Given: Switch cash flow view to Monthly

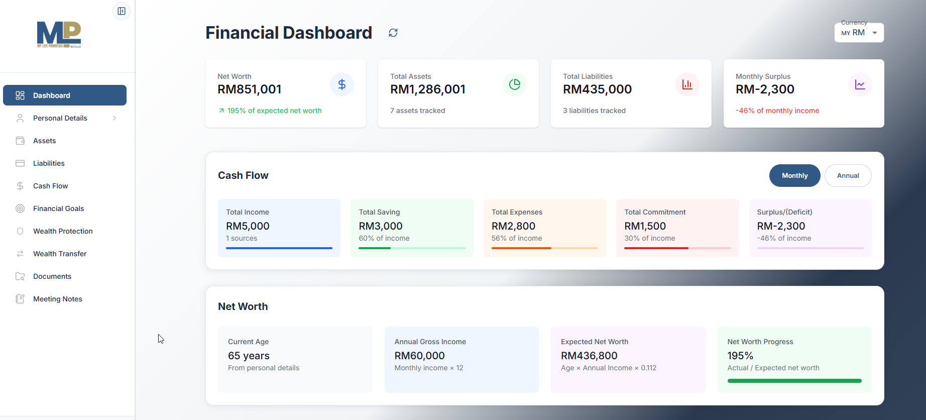Looking at the screenshot, I should 794,176.
